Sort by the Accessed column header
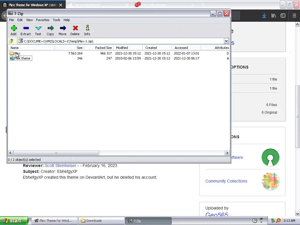Image resolution: width=300 pixels, height=225 pixels. click(x=186, y=48)
